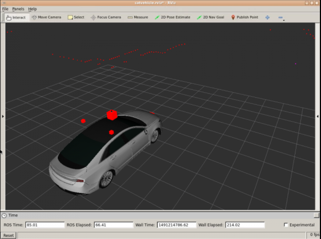This screenshot has height=239, width=321.
Task: Choose the Select tool in toolbar
Action: tap(76, 17)
